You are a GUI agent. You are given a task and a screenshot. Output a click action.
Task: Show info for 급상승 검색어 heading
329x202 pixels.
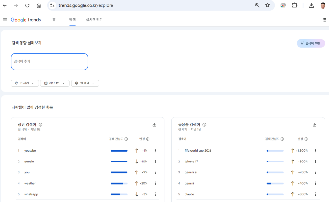[x=204, y=125]
